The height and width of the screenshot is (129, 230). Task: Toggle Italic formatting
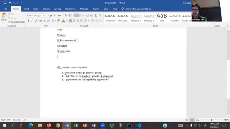[x=32, y=21]
